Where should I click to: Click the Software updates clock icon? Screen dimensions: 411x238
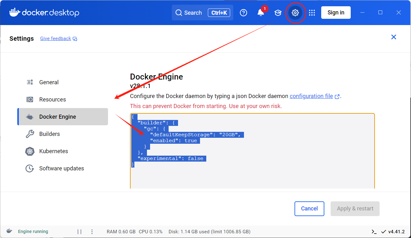tap(30, 168)
